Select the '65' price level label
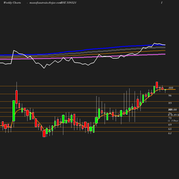This screenshot has height=179, width=179. click(x=170, y=129)
